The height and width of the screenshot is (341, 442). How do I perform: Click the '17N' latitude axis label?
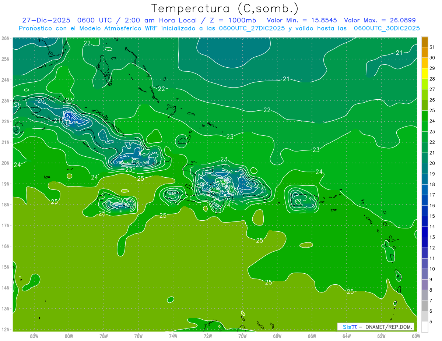click(x=5, y=225)
